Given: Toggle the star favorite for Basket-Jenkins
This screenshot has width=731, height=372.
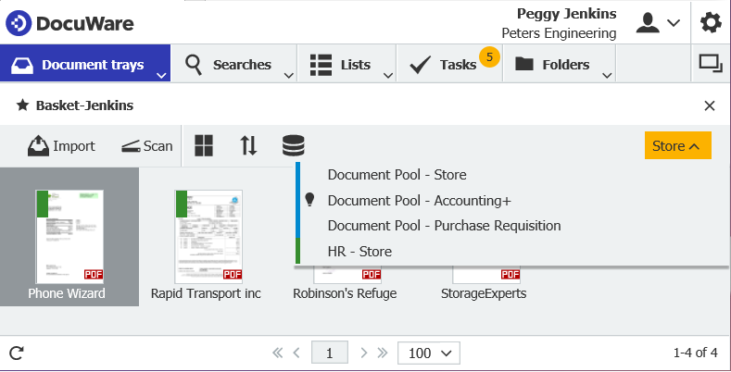Looking at the screenshot, I should pos(22,105).
